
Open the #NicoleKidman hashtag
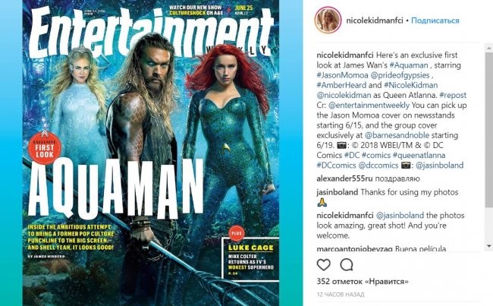pos(410,85)
